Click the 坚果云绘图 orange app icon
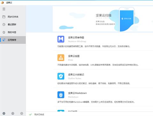Screen dimensions: 153x116 61,58
